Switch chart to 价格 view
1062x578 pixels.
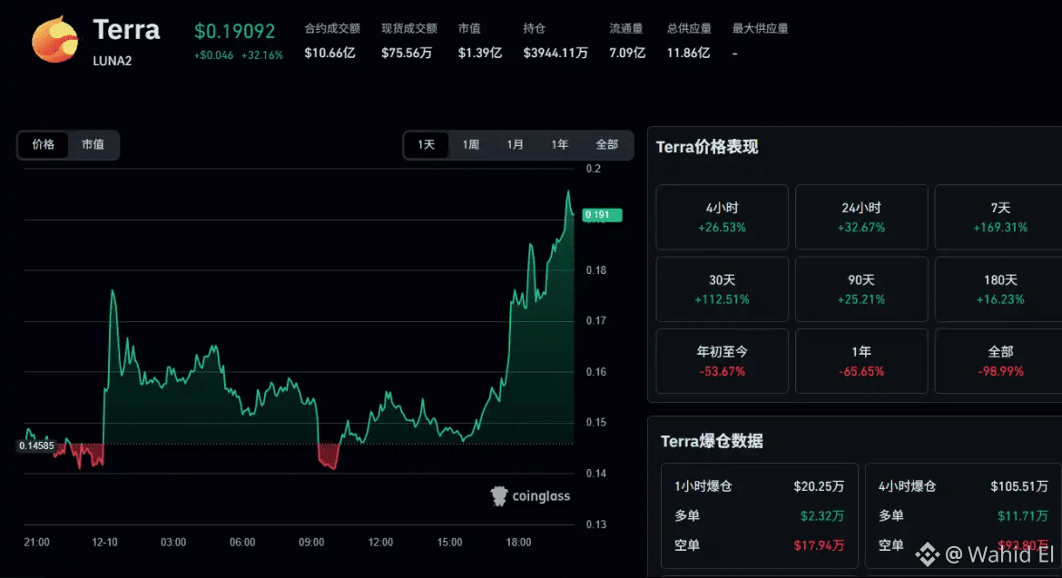[44, 145]
